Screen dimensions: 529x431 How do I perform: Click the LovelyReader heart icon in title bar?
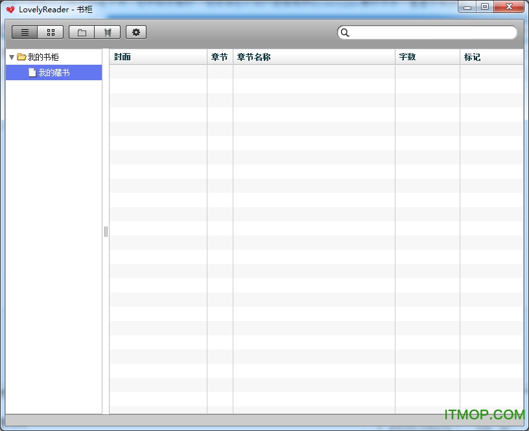click(10, 9)
